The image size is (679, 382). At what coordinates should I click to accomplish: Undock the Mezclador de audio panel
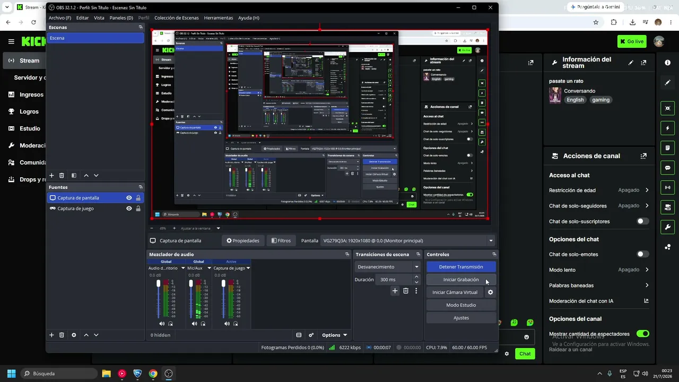(x=347, y=254)
